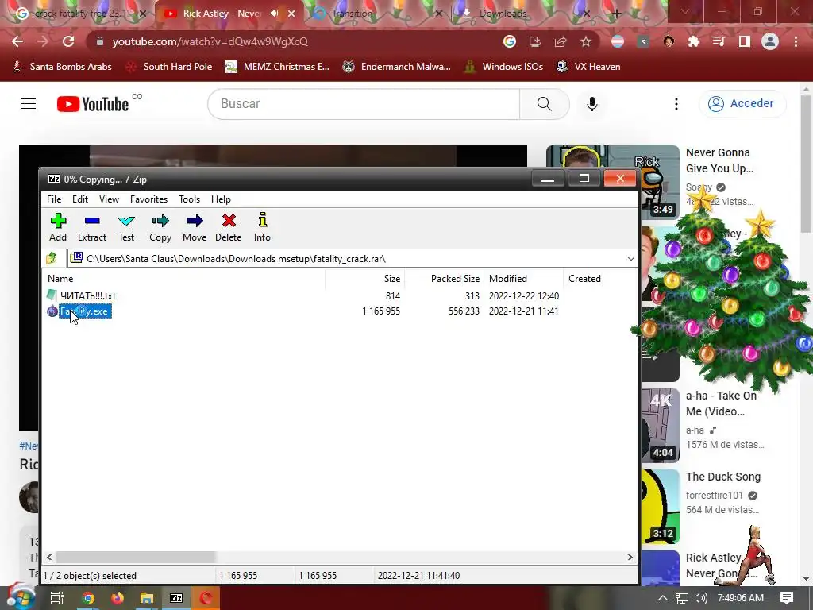This screenshot has height=610, width=813.
Task: Click the share page icon in address bar
Action: pos(561,41)
